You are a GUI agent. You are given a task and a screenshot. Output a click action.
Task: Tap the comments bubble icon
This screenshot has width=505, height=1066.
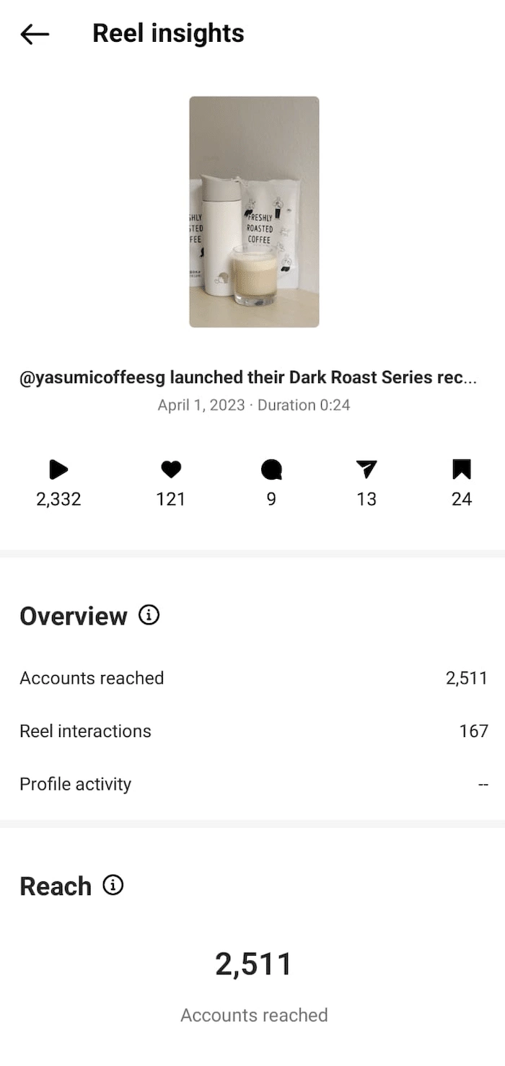271,470
